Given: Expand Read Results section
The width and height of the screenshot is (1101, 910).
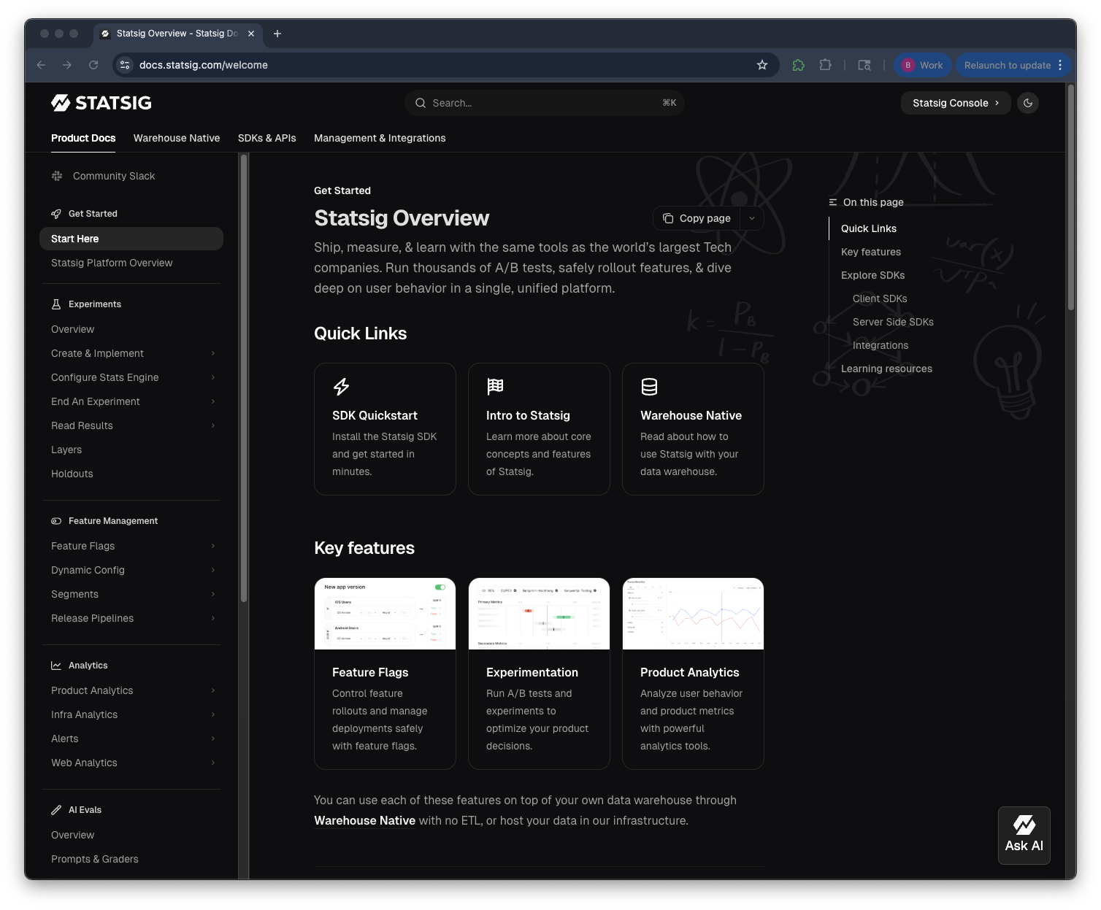Looking at the screenshot, I should point(213,425).
